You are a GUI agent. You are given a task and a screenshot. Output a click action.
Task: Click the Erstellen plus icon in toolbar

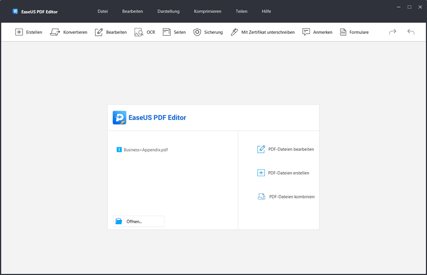[19, 32]
